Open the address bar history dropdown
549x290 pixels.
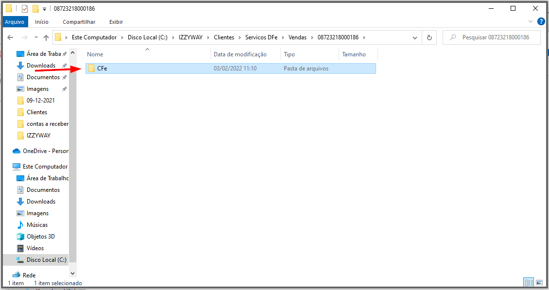pos(415,37)
